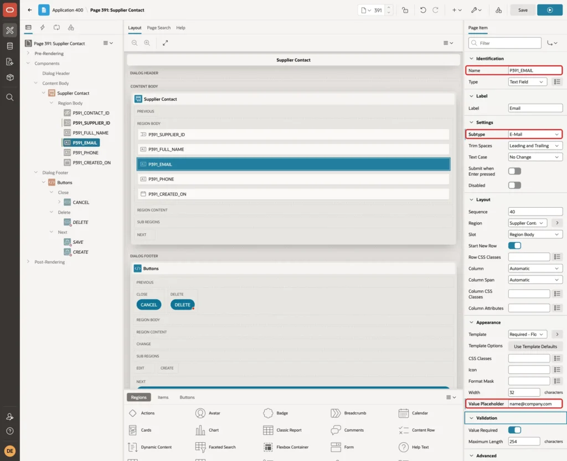Viewport: 567px width, 461px height.
Task: Click DELETE button in layout
Action: point(182,305)
